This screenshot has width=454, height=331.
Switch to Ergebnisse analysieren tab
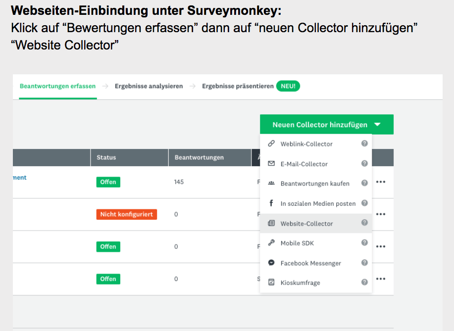click(149, 86)
